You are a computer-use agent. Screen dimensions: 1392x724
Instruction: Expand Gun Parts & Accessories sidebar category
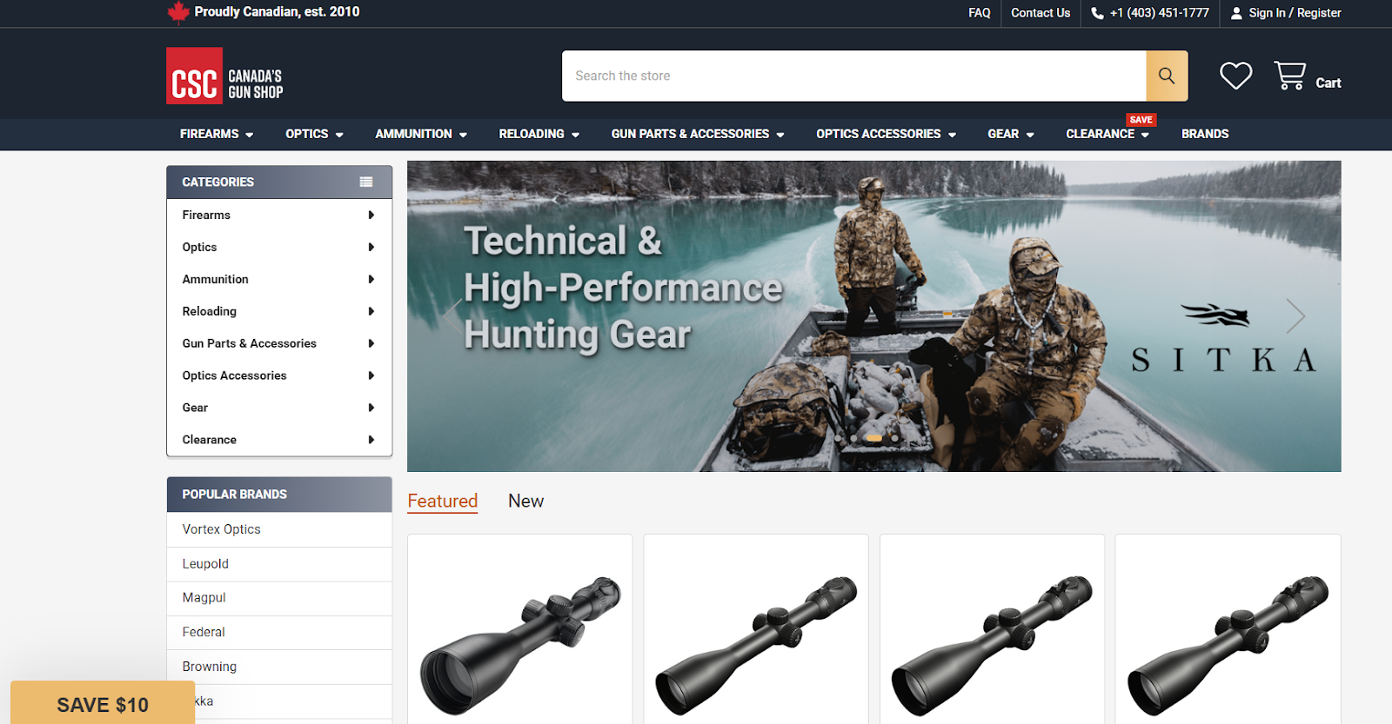coord(278,343)
